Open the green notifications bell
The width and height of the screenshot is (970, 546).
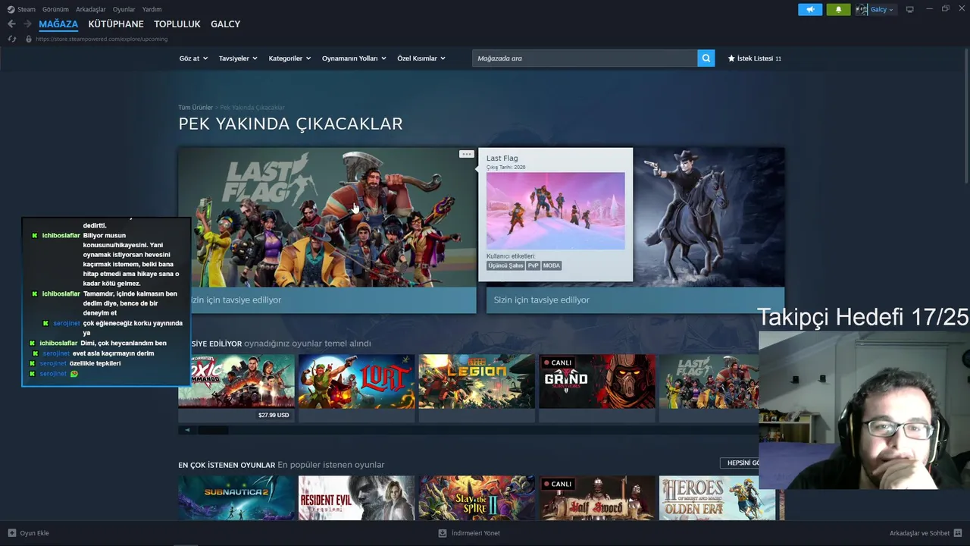coord(838,9)
